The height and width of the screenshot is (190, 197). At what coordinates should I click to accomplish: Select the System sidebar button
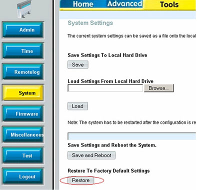point(22,92)
